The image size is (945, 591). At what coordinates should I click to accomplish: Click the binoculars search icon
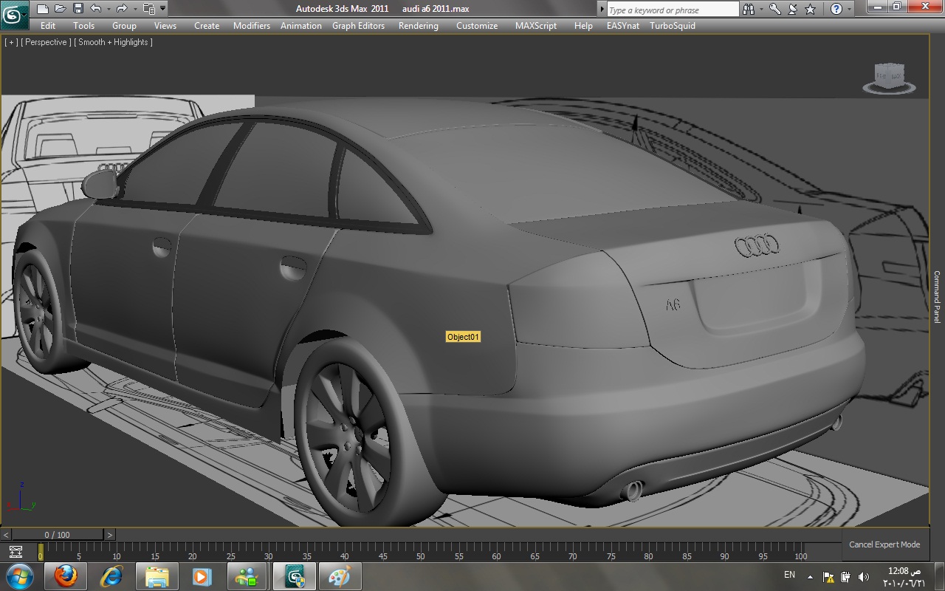[x=749, y=10]
